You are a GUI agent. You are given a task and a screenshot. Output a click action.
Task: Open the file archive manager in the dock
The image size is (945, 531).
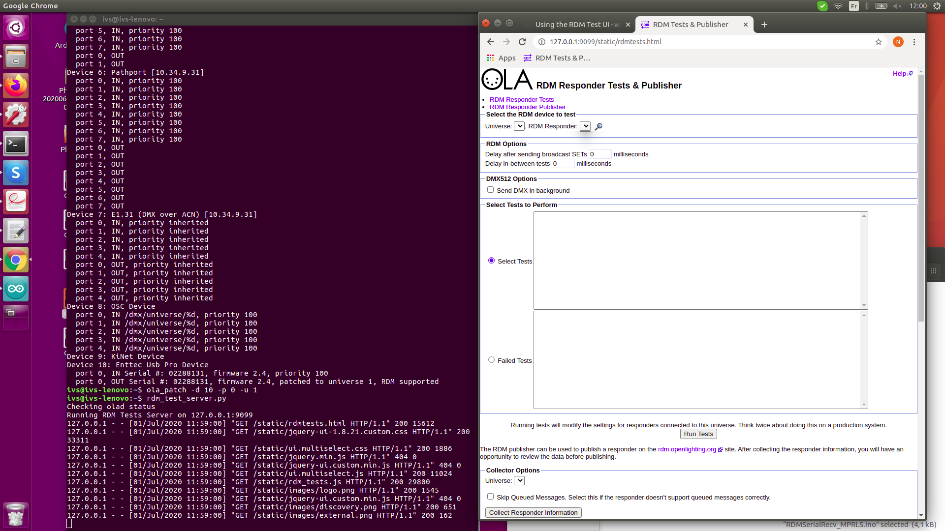pos(16,56)
